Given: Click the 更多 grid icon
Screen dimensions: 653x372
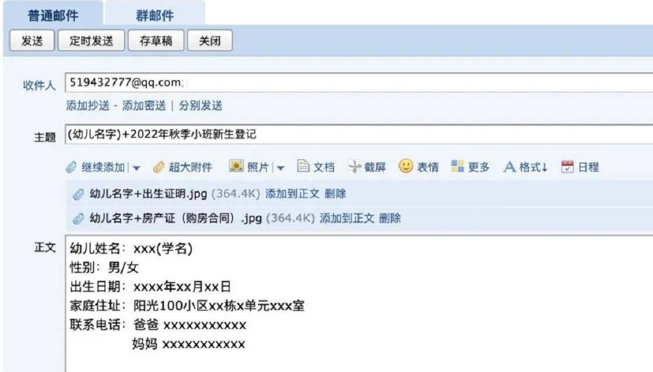Looking at the screenshot, I should point(457,166).
